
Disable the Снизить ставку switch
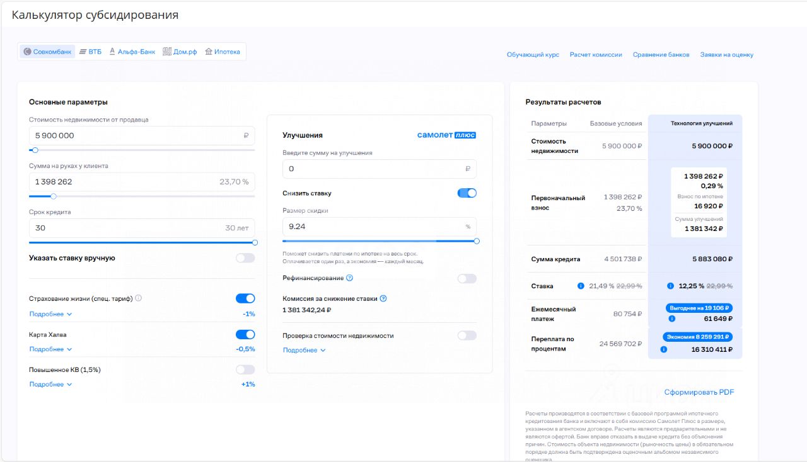pyautogui.click(x=467, y=193)
